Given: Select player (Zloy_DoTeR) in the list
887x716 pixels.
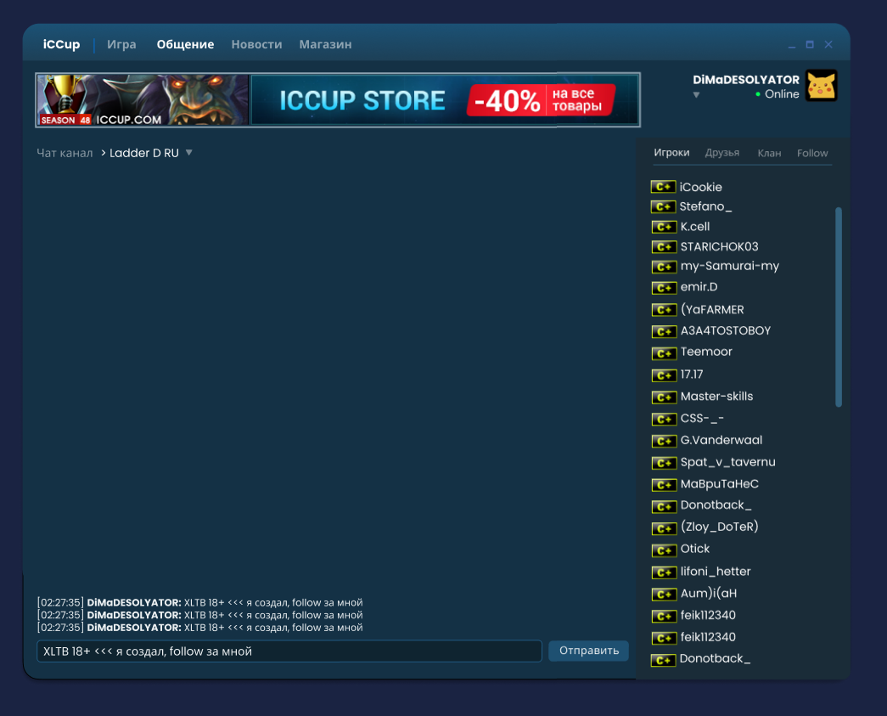Looking at the screenshot, I should point(719,527).
